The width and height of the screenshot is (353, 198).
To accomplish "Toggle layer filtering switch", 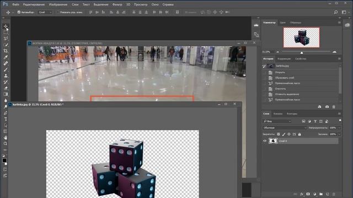I will pyautogui.click(x=340, y=121).
